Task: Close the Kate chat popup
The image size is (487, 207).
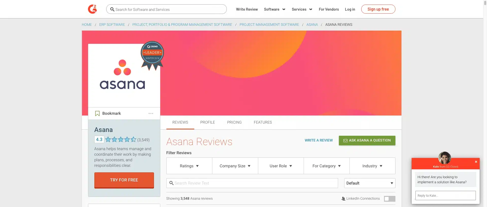Action: click(476, 162)
